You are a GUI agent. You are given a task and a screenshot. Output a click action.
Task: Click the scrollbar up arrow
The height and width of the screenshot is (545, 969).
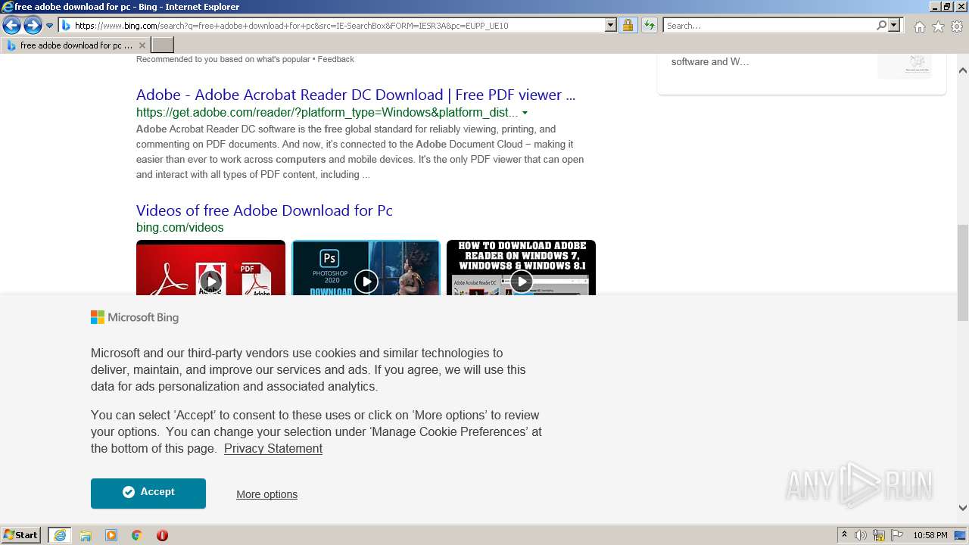click(963, 70)
